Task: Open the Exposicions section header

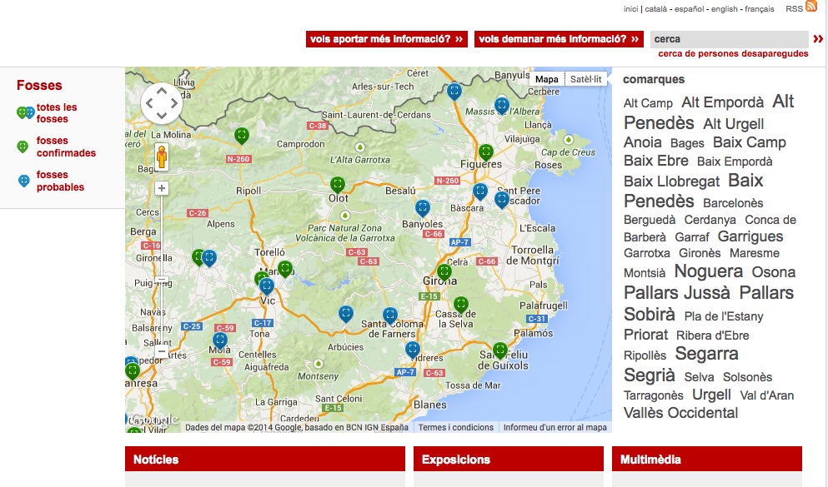Action: (509, 459)
